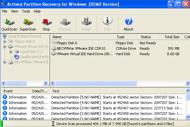Select 'Local System Devices' root label

click(25, 36)
